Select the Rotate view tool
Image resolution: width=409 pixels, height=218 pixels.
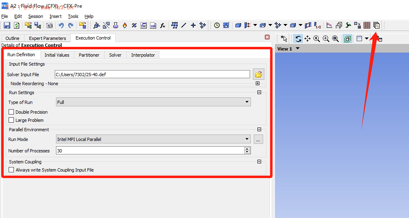tap(298, 39)
